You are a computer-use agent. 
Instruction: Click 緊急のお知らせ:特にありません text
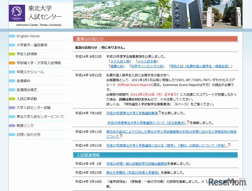click(100, 48)
